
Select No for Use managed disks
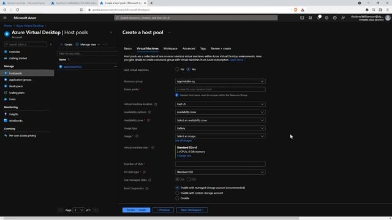[189, 179]
